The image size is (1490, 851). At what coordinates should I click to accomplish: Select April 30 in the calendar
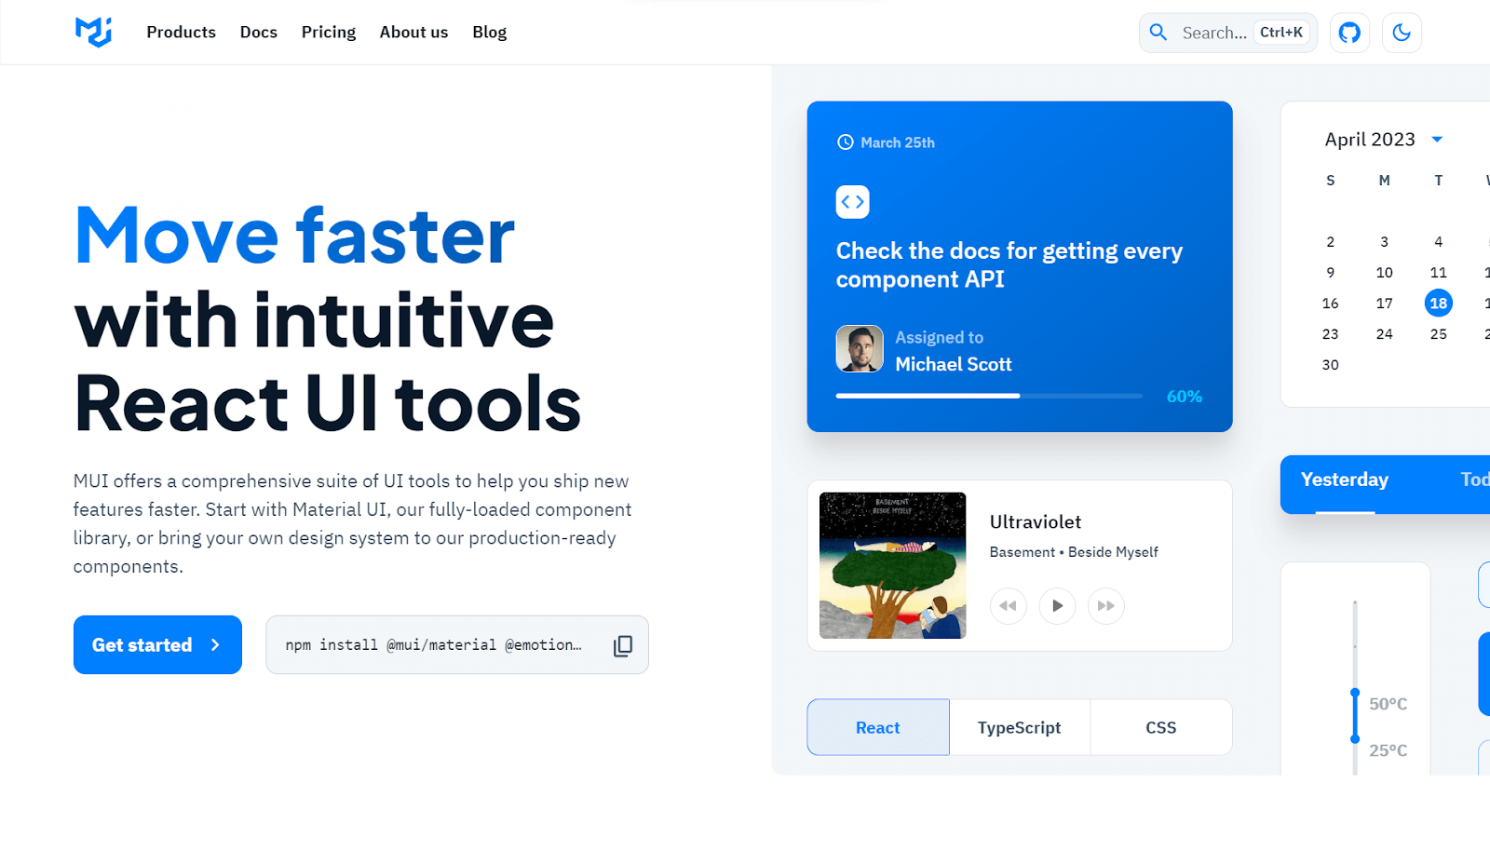(1331, 365)
